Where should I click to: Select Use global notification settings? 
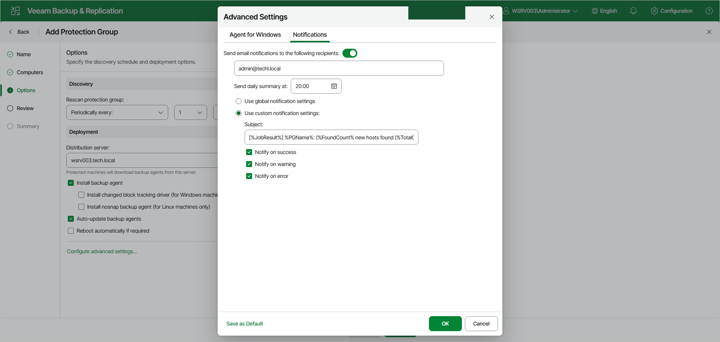click(x=239, y=101)
